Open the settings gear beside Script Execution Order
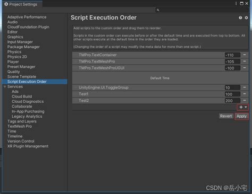252x194 pixels. tap(246, 17)
